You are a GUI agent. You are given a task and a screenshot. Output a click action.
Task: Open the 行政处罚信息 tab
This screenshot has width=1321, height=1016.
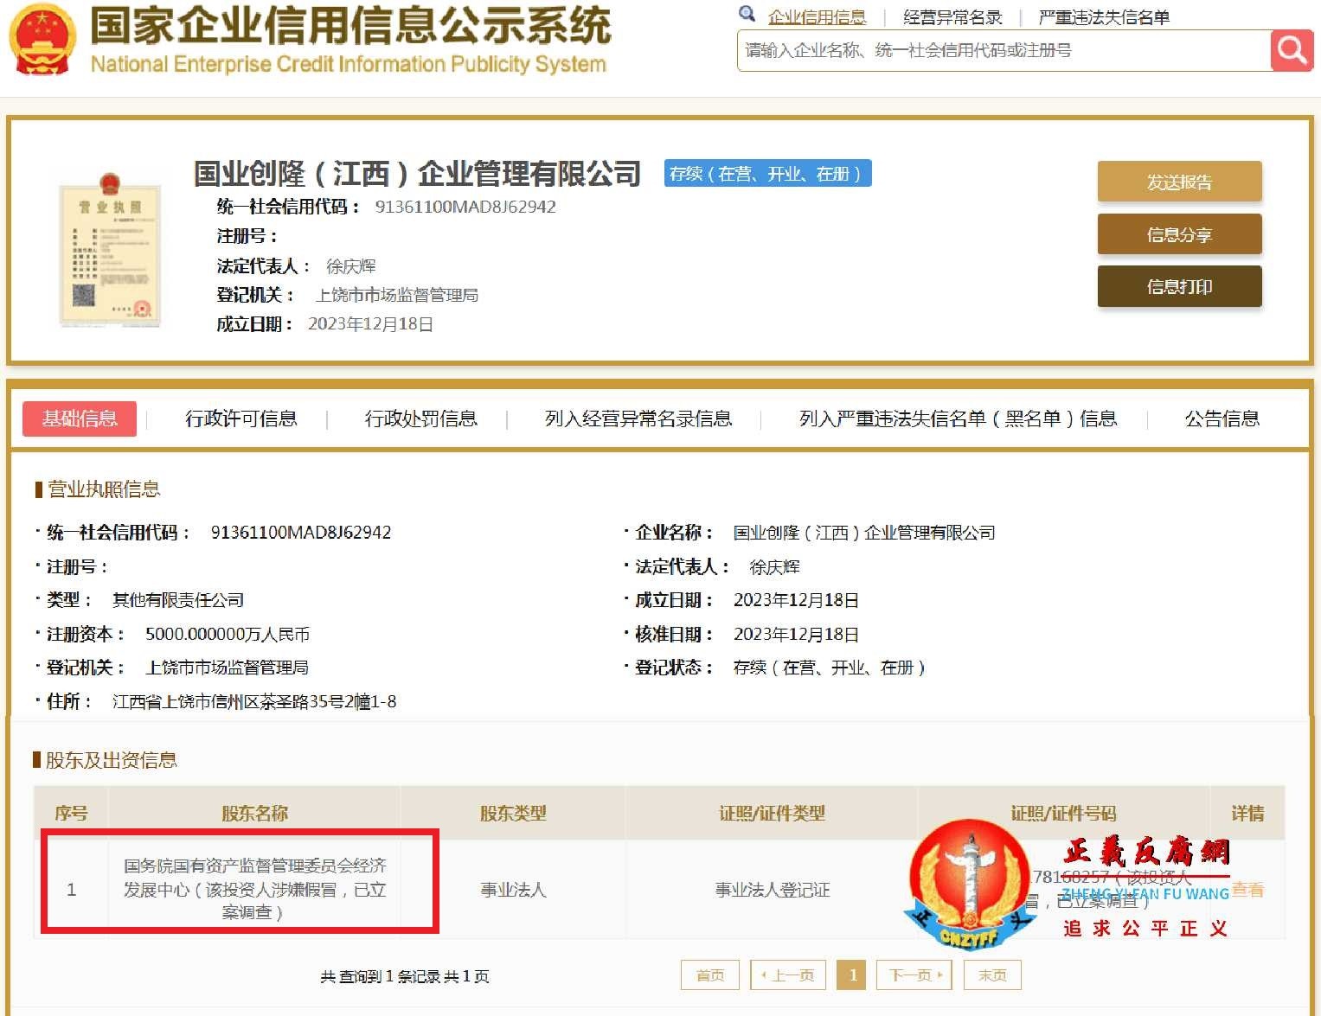coord(422,419)
